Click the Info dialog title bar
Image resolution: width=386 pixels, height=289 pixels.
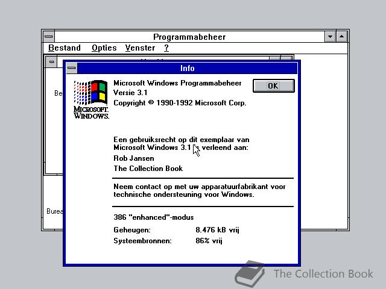(x=188, y=68)
